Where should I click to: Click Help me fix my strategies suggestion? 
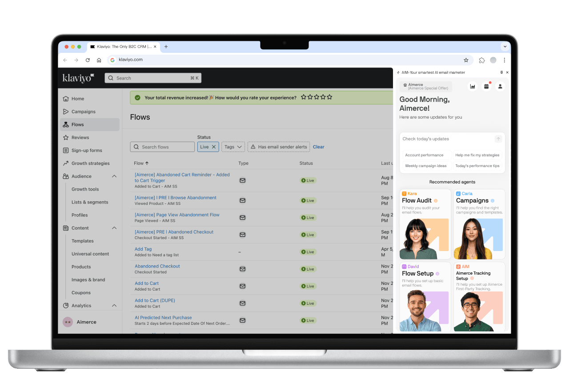pos(477,155)
